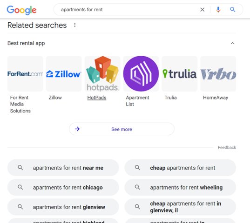Click into the search input field
The height and width of the screenshot is (223, 250).
point(128,10)
